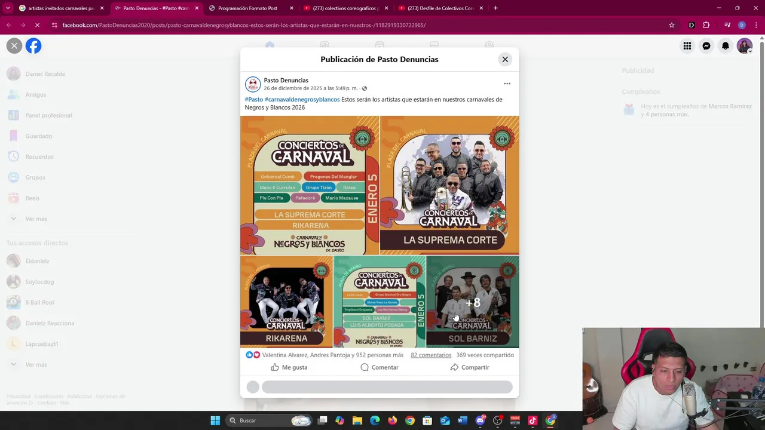765x430 pixels.
Task: Click the Comentar button
Action: click(x=380, y=367)
